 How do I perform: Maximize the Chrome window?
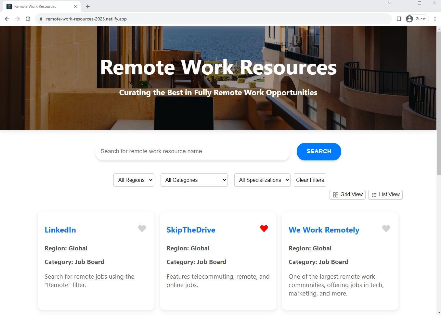420,3
